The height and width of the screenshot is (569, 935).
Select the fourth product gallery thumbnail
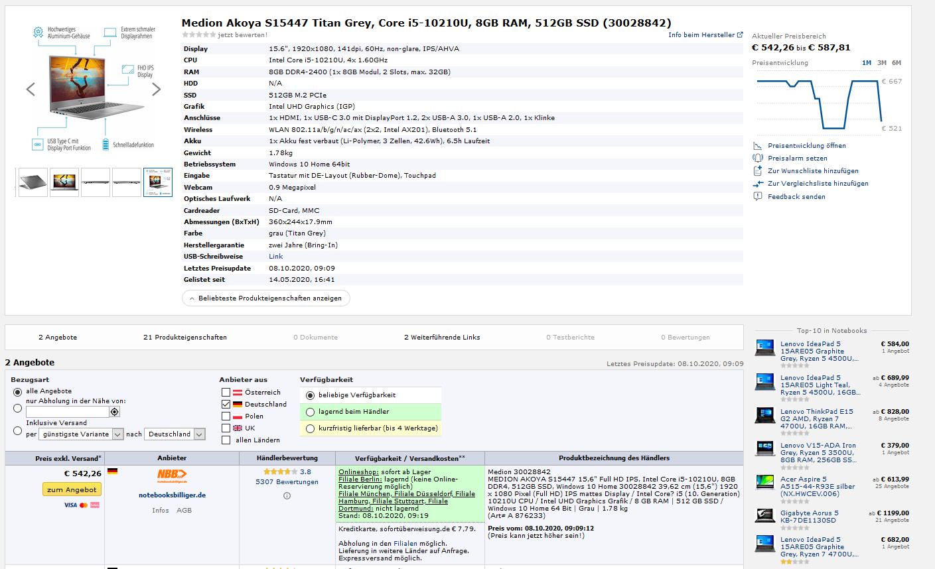tap(127, 182)
